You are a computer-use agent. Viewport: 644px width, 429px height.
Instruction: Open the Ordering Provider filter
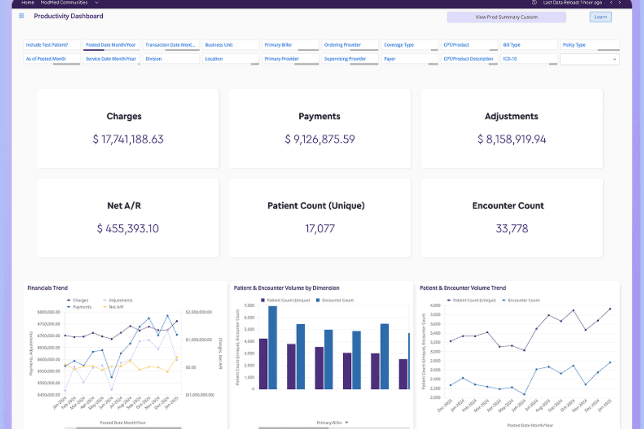point(350,45)
